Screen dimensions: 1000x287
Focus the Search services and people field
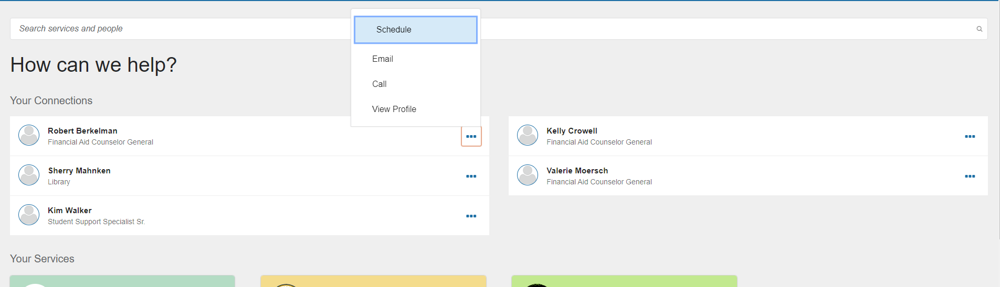click(x=499, y=29)
